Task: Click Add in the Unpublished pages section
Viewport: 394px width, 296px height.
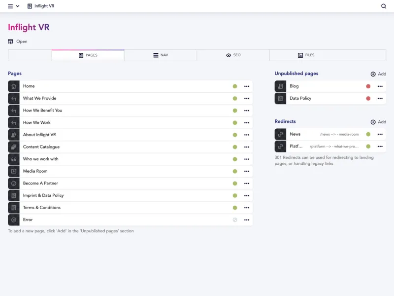Action: (378, 74)
